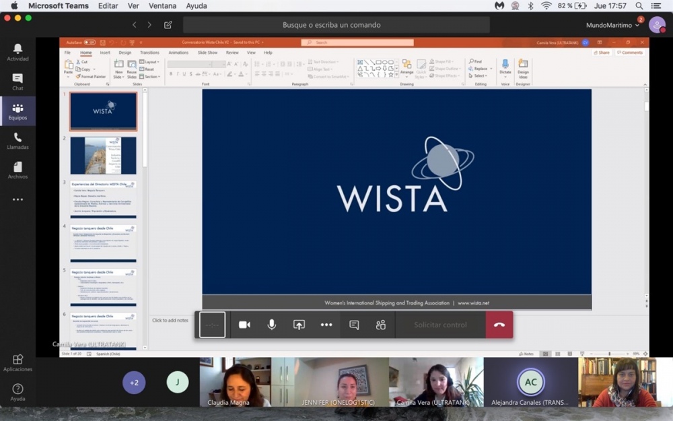Viewport: 673px width, 421px height.
Task: Click the Home tab in PowerPoint ribbon
Action: tap(86, 53)
